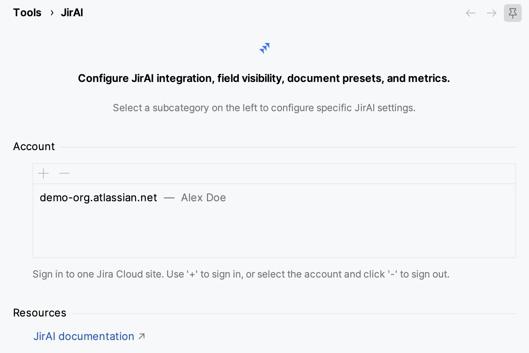Screen dimensions: 529x353
Task: Remove account with the minus icon
Action: pos(65,174)
